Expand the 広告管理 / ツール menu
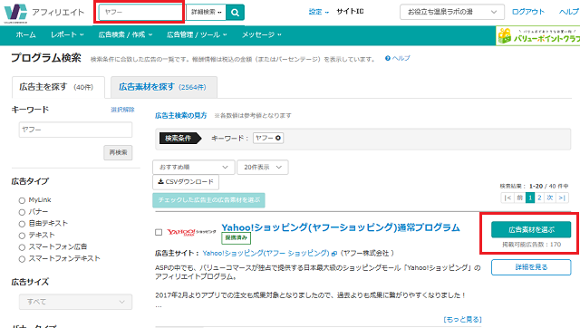The width and height of the screenshot is (580, 328). coord(197,34)
